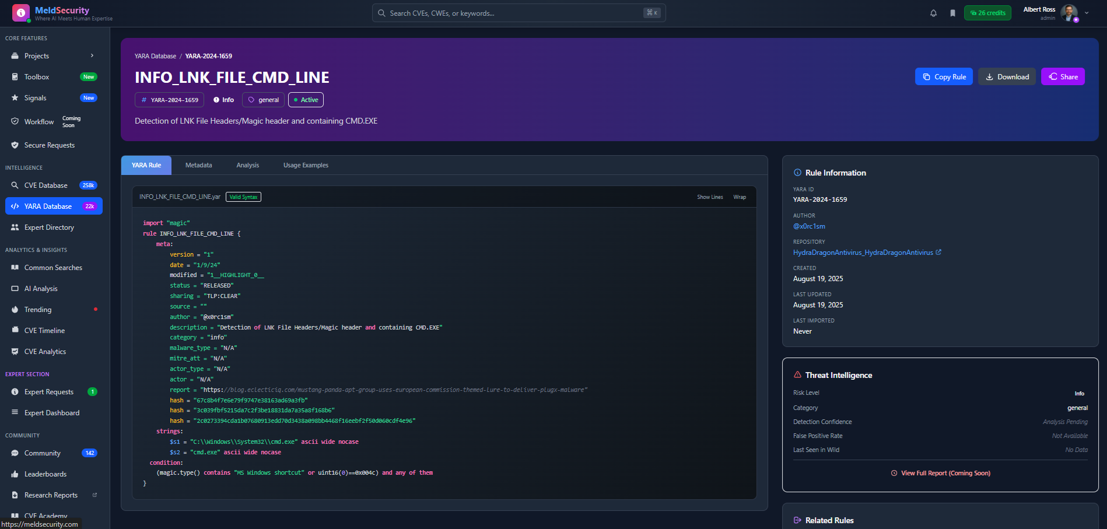
Task: Click the general category tag
Action: click(x=263, y=100)
